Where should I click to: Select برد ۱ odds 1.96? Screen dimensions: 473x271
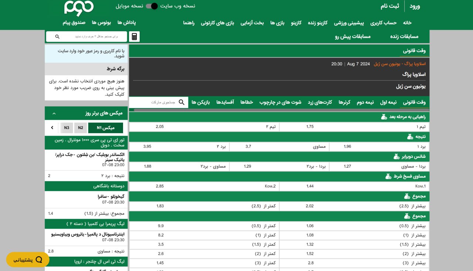379,146
